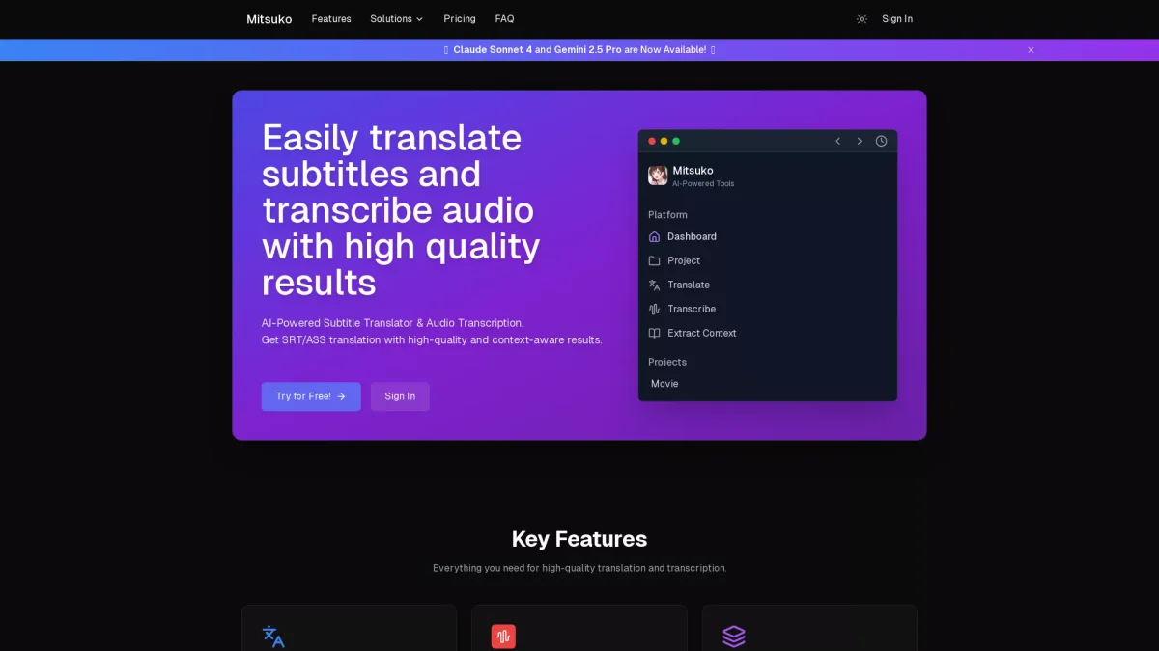Click the Project folder icon
This screenshot has width=1159, height=651.
654,260
